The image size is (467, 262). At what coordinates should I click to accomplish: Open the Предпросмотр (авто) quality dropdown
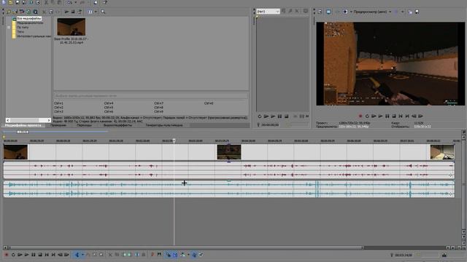(x=372, y=12)
